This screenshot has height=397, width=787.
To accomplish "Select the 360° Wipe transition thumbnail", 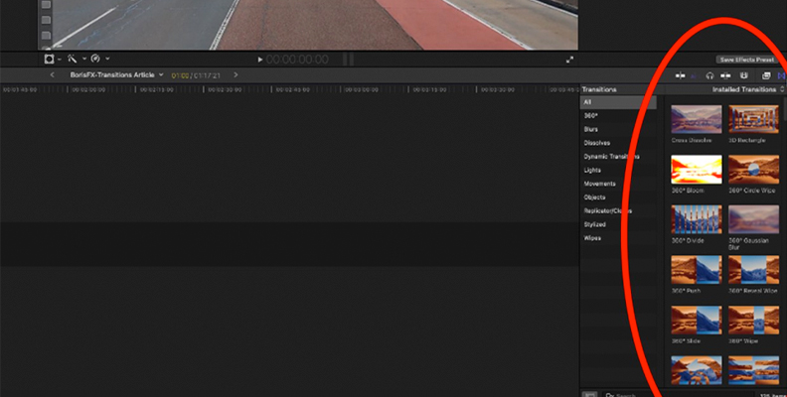I will point(753,320).
